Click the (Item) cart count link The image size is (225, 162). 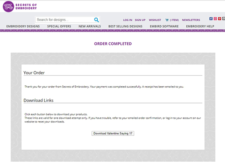[x=174, y=20]
